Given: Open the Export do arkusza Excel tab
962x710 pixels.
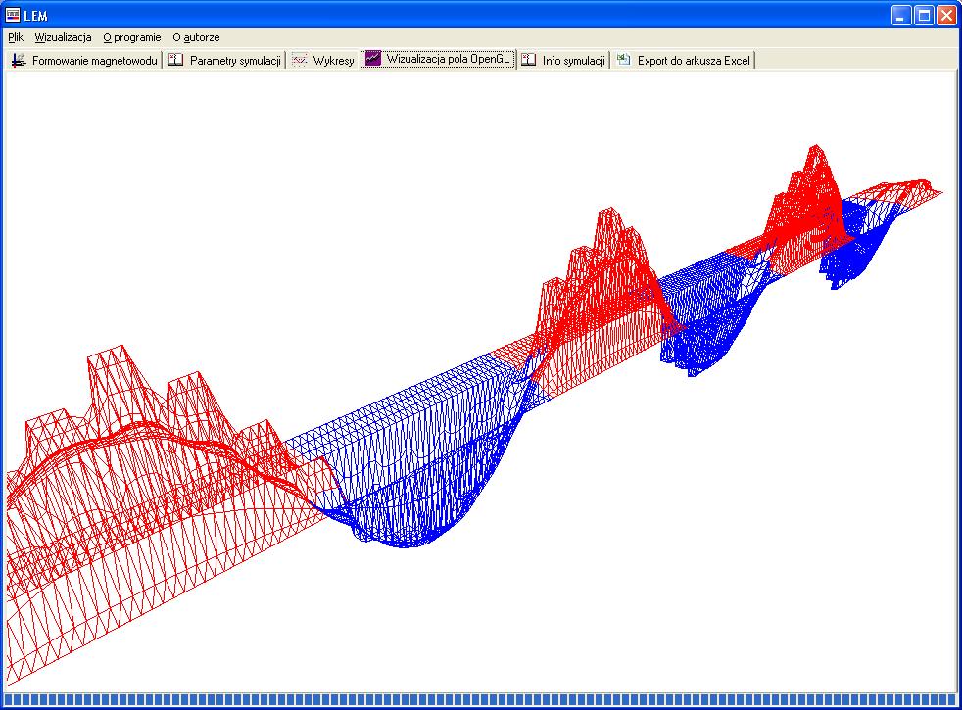Looking at the screenshot, I should 684,60.
